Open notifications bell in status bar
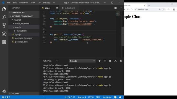 point(120,97)
